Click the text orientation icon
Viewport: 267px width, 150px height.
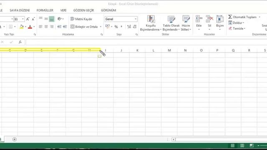(59, 19)
